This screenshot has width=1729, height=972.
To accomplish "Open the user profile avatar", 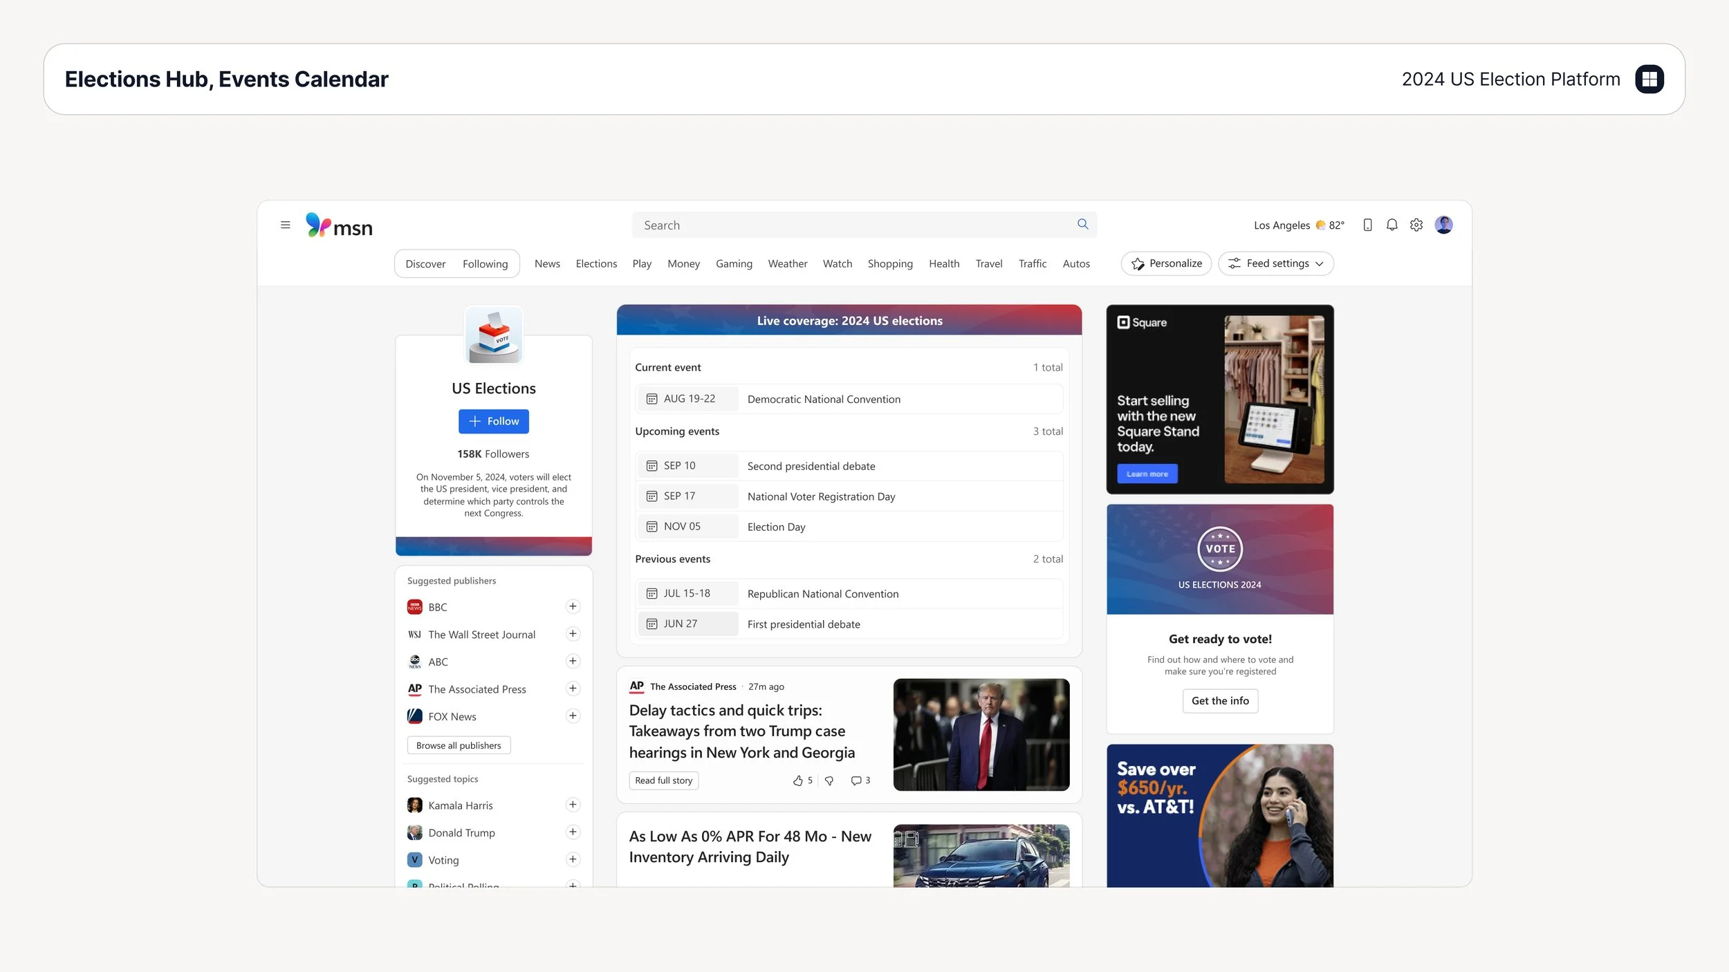I will tap(1443, 225).
